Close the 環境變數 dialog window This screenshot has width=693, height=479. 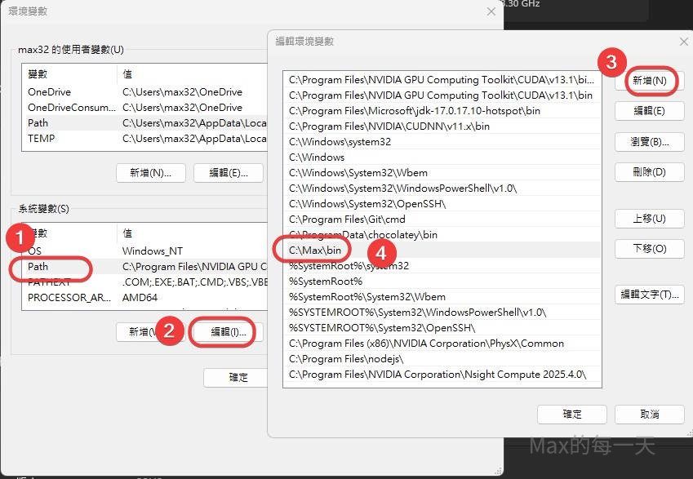491,11
